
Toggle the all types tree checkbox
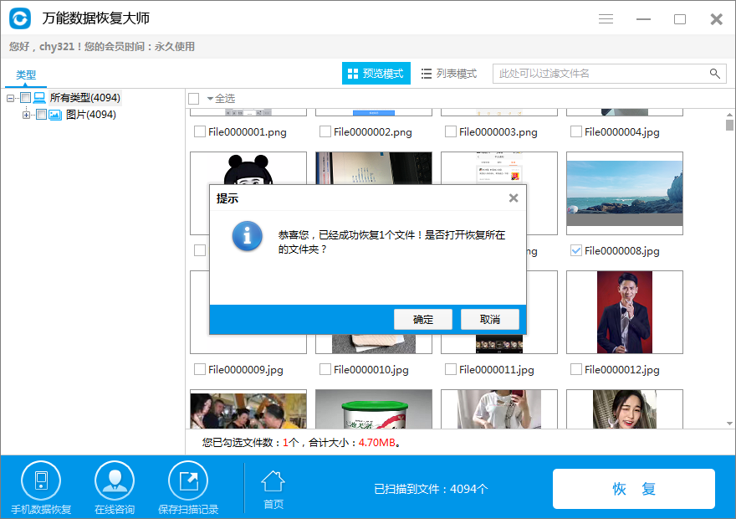coord(26,98)
